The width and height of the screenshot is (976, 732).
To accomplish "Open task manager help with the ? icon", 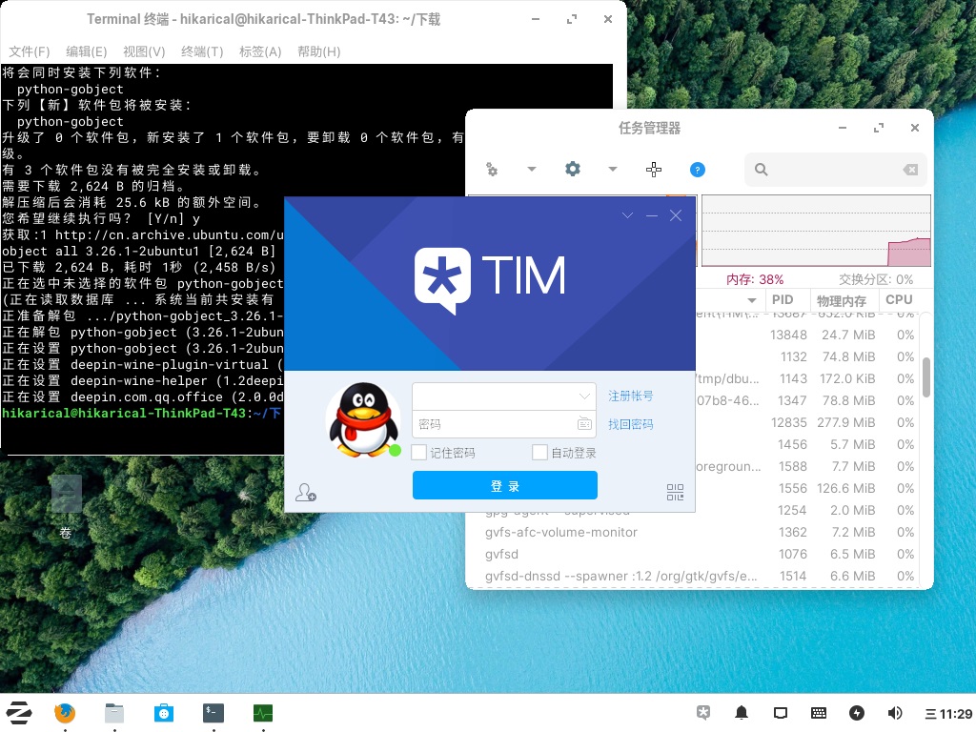I will tap(698, 169).
